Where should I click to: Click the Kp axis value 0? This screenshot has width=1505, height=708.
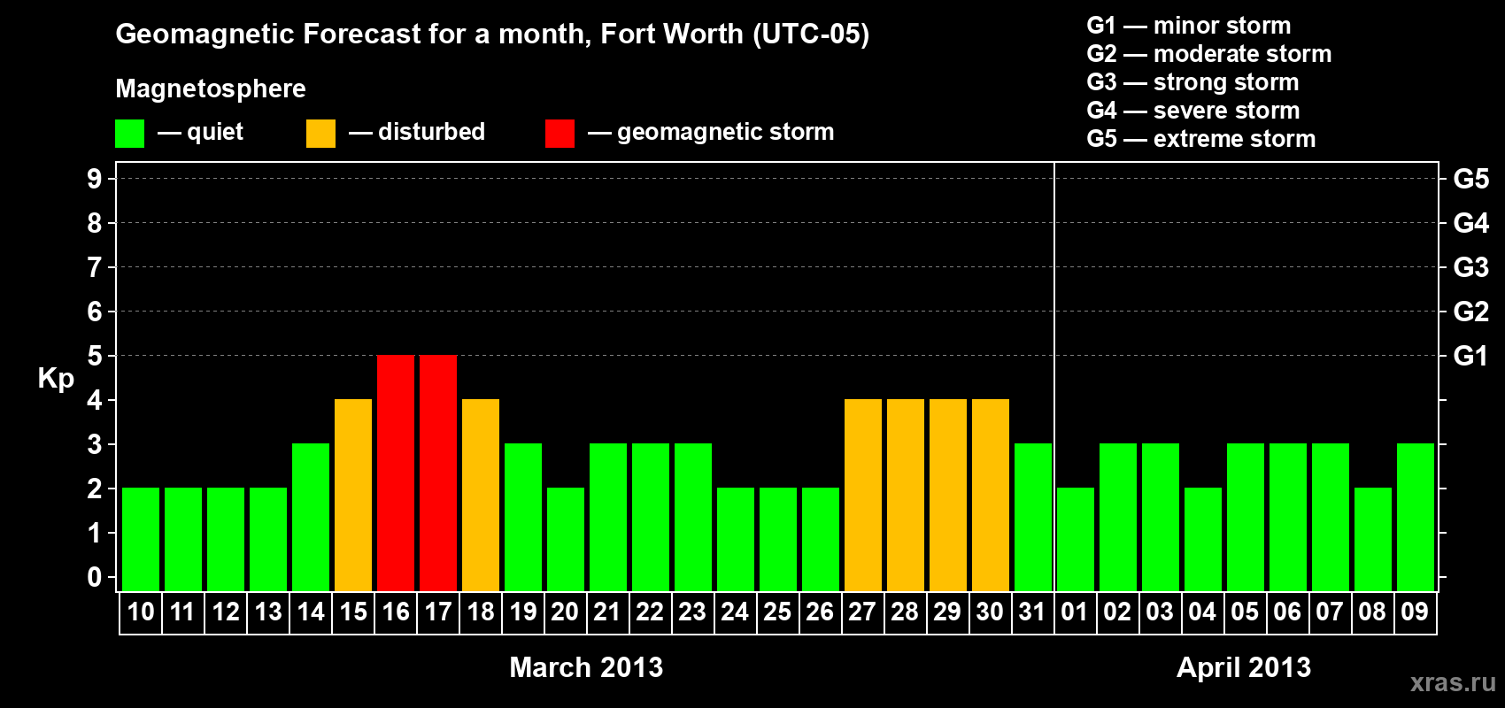(x=95, y=577)
